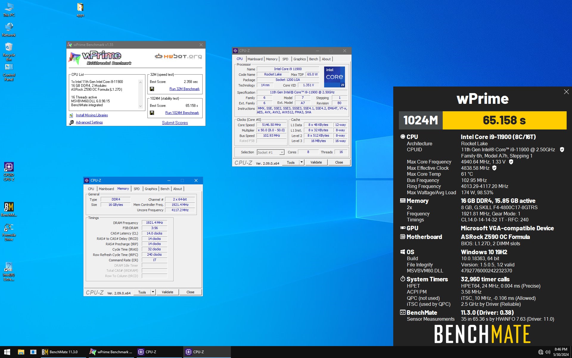
Task: Click Max Core Frequency verified shield icon
Action: coord(511,162)
